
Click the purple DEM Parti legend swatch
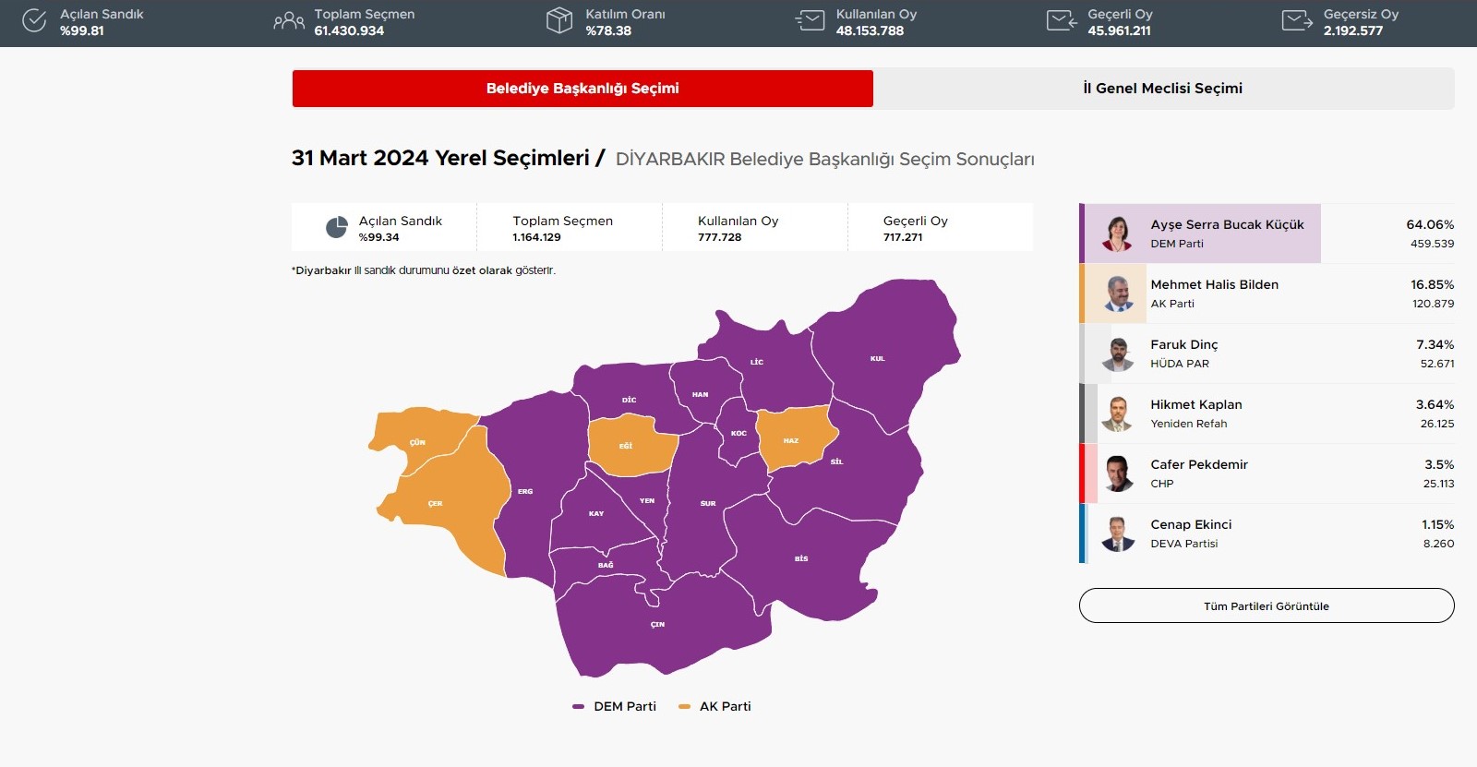[x=579, y=707]
